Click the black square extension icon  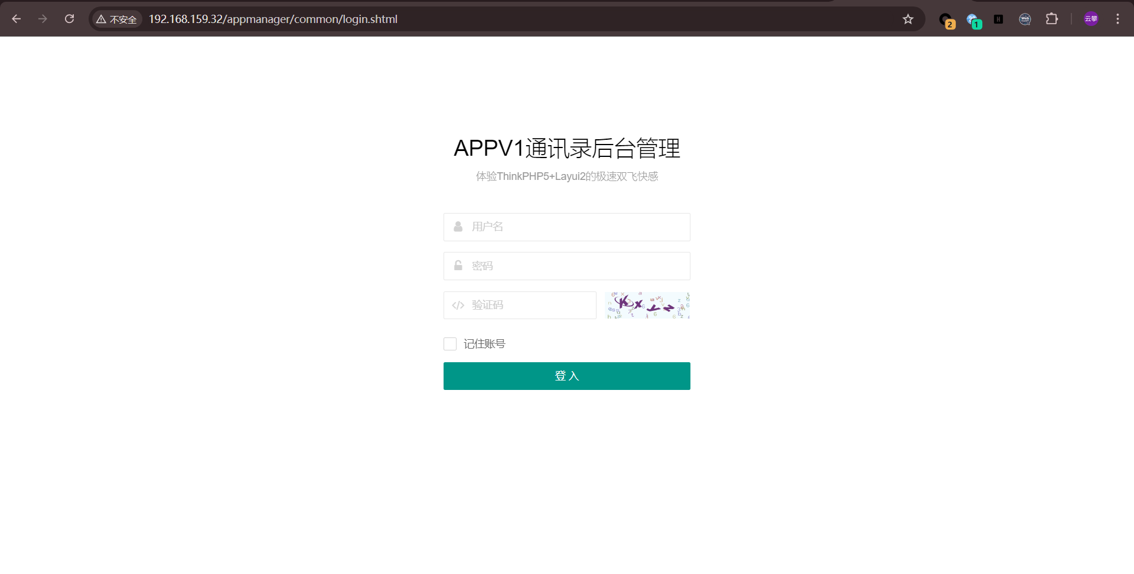(x=999, y=19)
